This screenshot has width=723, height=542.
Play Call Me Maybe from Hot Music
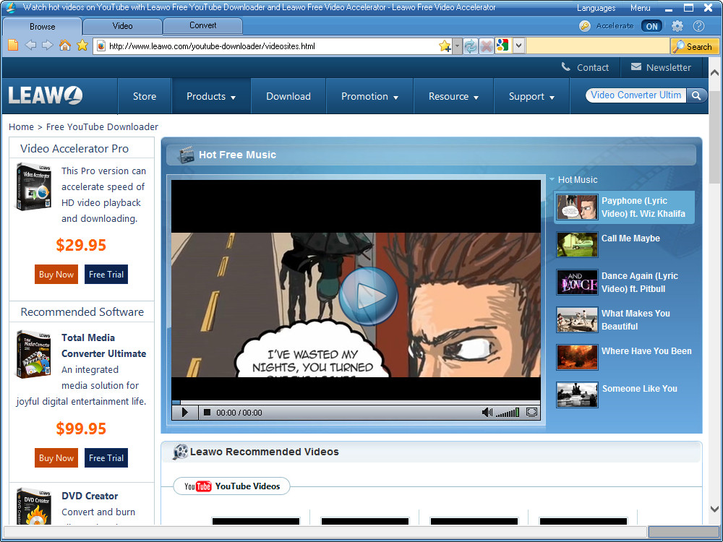[x=624, y=244]
